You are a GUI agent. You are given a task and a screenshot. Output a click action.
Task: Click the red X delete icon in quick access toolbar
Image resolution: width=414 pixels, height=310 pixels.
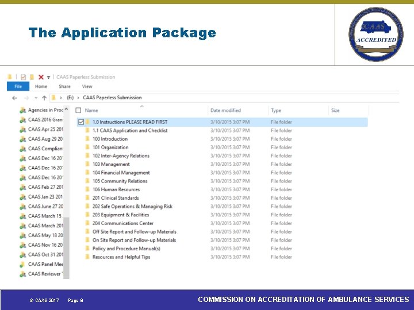pyautogui.click(x=41, y=77)
